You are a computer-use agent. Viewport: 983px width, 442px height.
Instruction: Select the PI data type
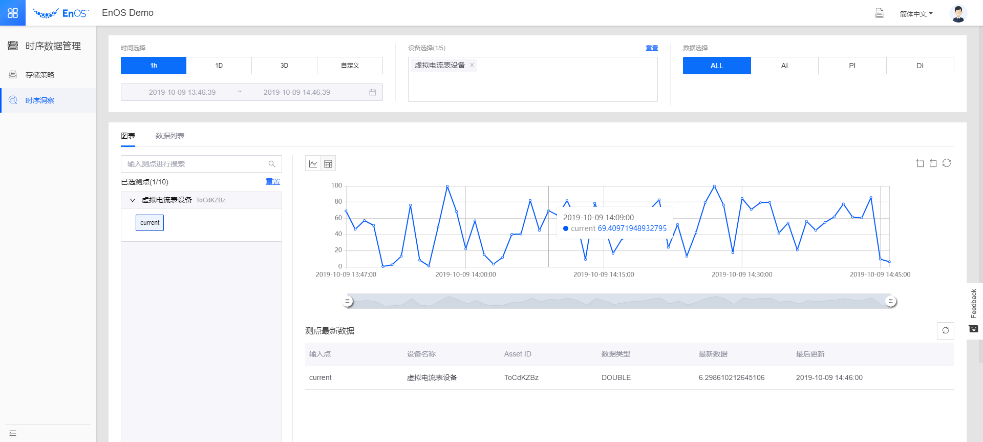pyautogui.click(x=852, y=66)
